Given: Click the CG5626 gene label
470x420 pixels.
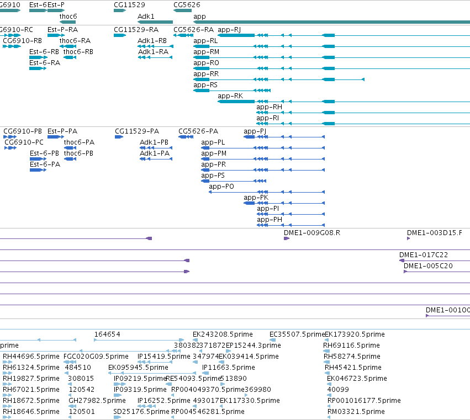Looking at the screenshot, I should click(x=187, y=5).
